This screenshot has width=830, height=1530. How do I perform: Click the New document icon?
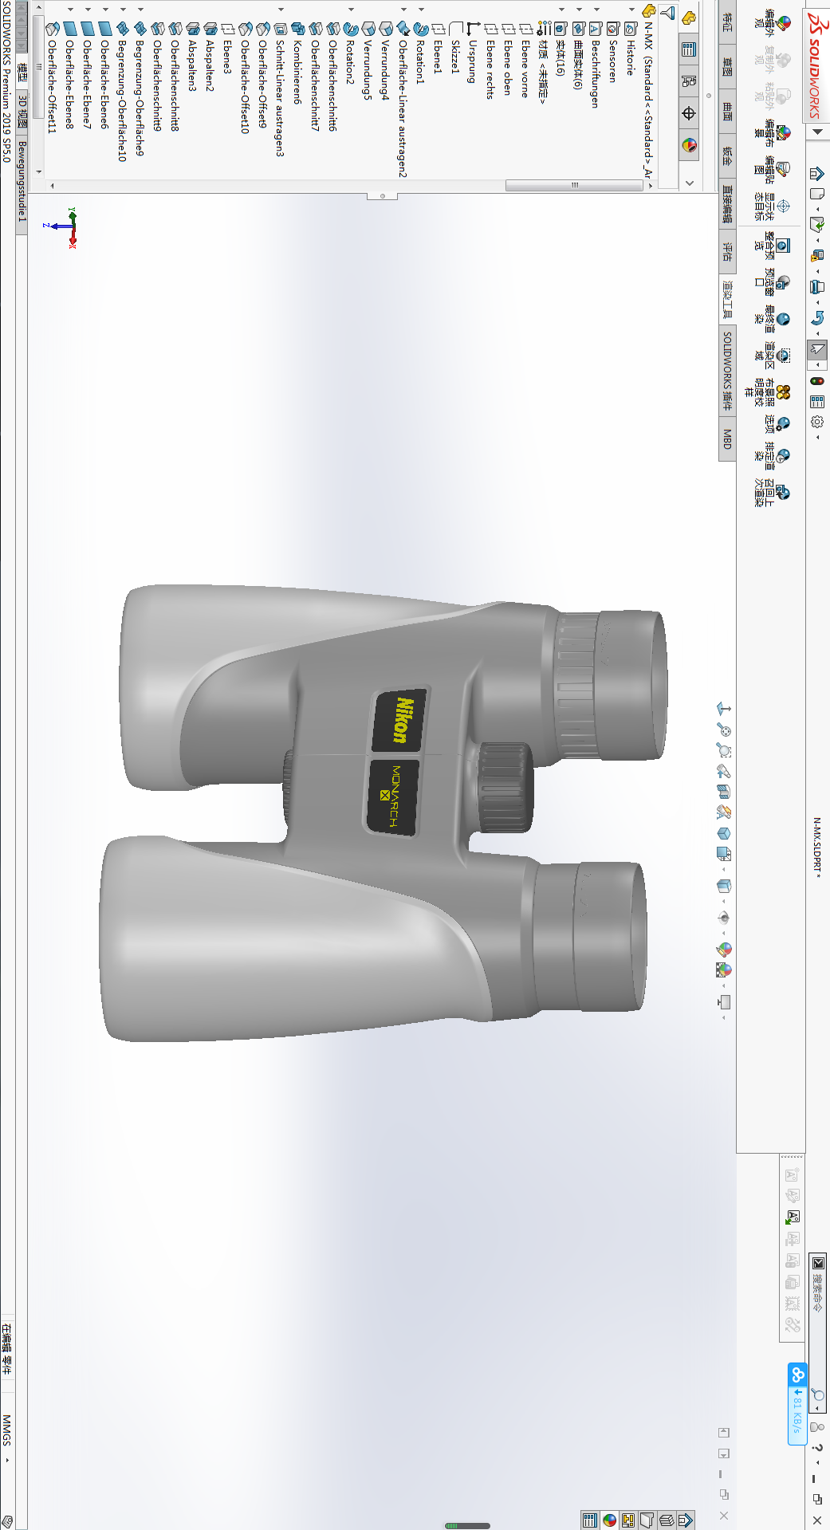pos(816,194)
